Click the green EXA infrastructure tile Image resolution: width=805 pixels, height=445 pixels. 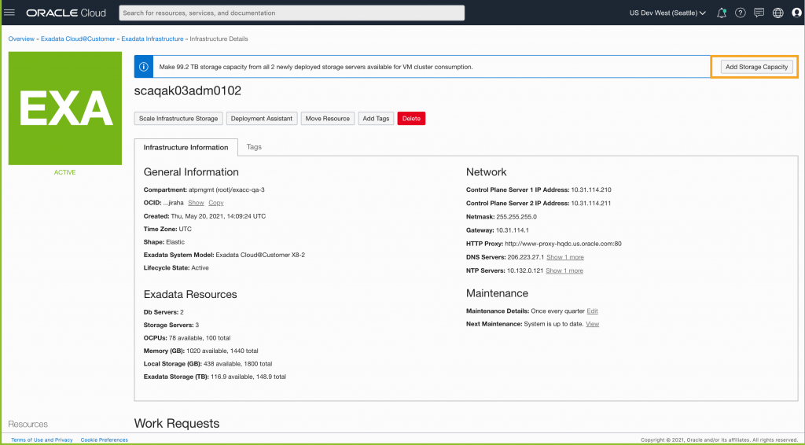[x=65, y=108]
